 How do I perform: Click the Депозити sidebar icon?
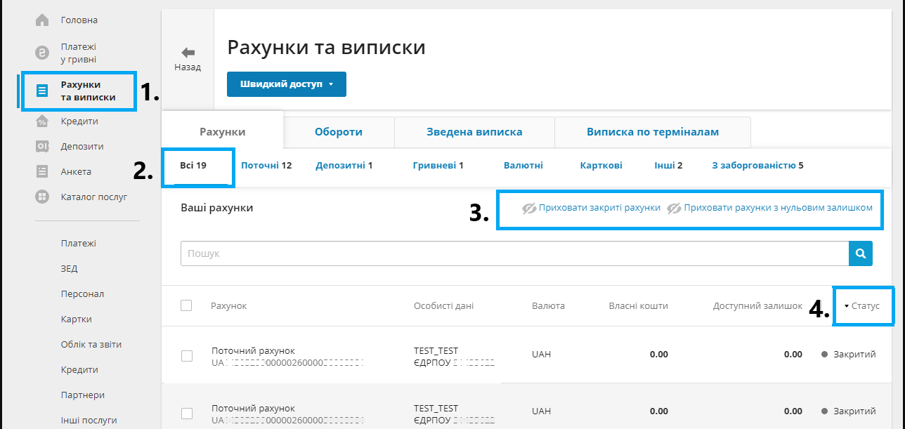[x=42, y=146]
